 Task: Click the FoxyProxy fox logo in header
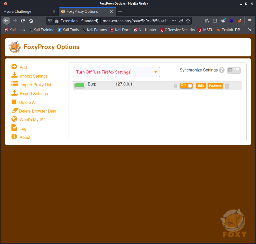click(x=15, y=47)
